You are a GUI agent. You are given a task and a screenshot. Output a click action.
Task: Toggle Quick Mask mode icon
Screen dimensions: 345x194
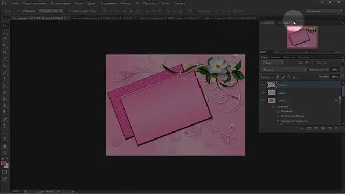point(5,172)
